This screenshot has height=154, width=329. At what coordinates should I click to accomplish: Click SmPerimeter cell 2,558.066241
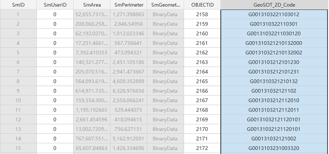(129, 100)
